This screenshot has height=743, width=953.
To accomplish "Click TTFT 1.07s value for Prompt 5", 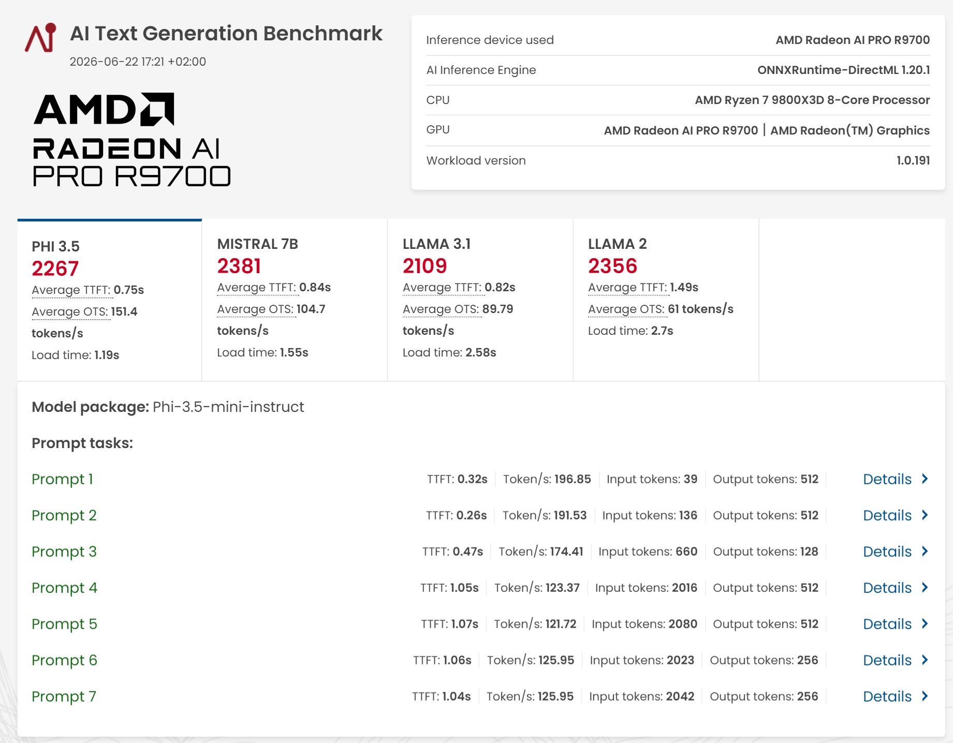I will pyautogui.click(x=464, y=624).
